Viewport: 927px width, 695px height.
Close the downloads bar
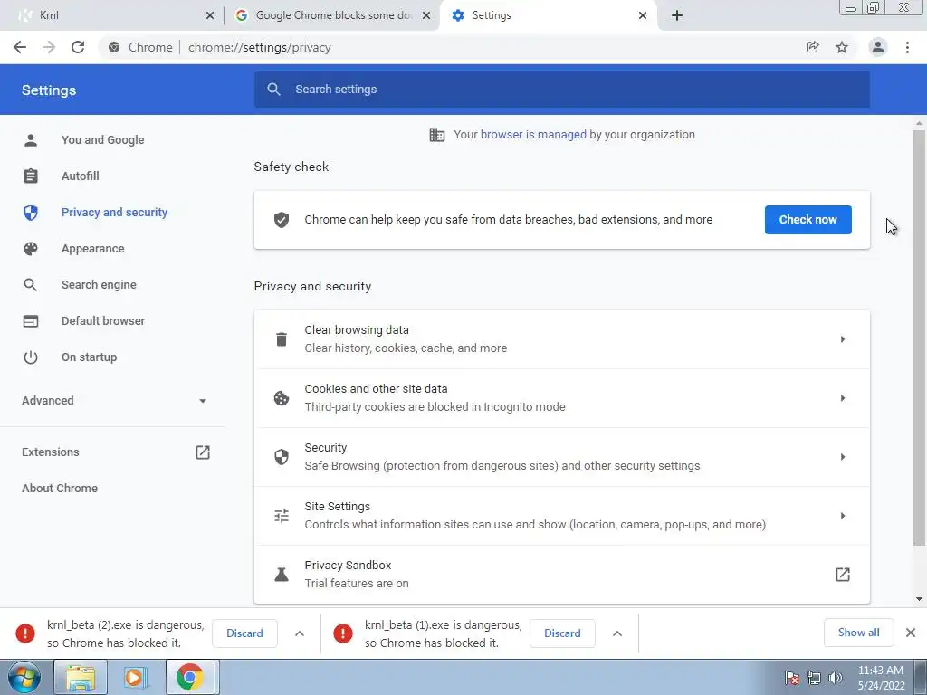[911, 633]
